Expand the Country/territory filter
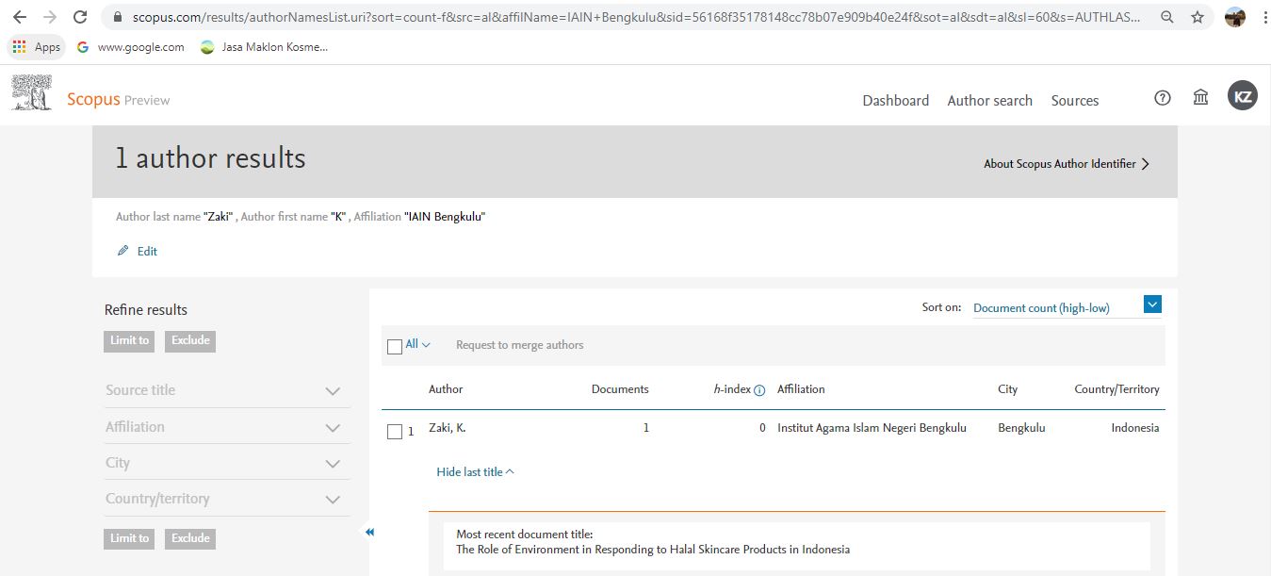 332,500
